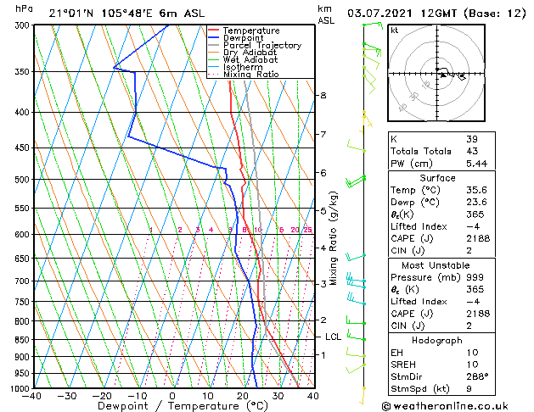This screenshot has height=412, width=534.
Task: Click the Hodograph table heading
Action: point(437,340)
